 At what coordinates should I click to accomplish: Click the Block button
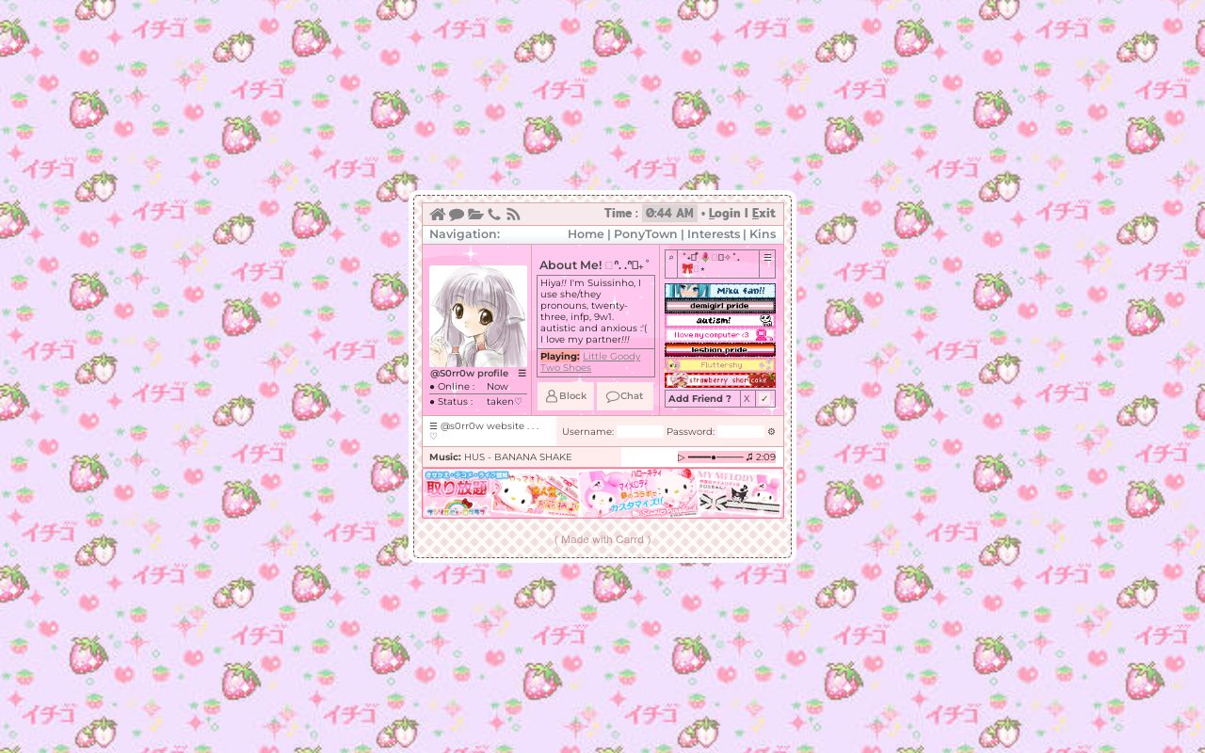[566, 396]
